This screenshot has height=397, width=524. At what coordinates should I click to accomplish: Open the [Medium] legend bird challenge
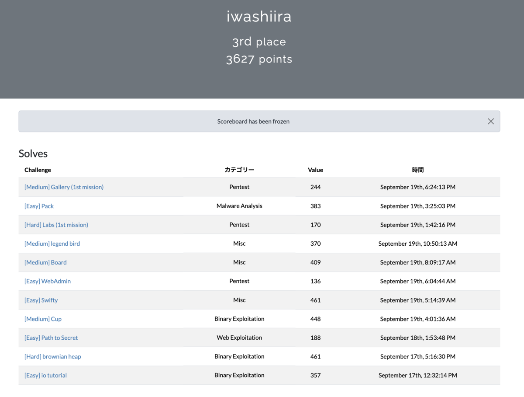pos(52,244)
